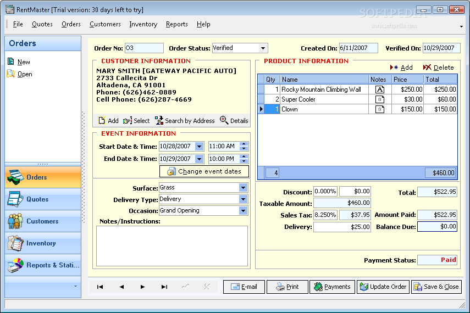Expand the Order Status dropdown
Screen dimensions: 470x313
click(263, 48)
